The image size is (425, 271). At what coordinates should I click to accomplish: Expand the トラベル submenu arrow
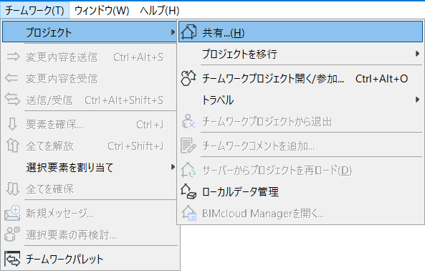click(417, 100)
